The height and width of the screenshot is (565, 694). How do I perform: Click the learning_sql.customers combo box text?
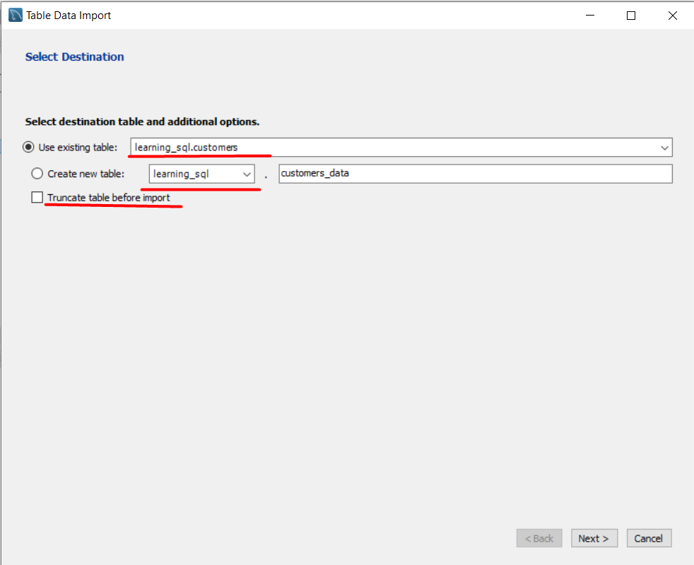point(187,148)
